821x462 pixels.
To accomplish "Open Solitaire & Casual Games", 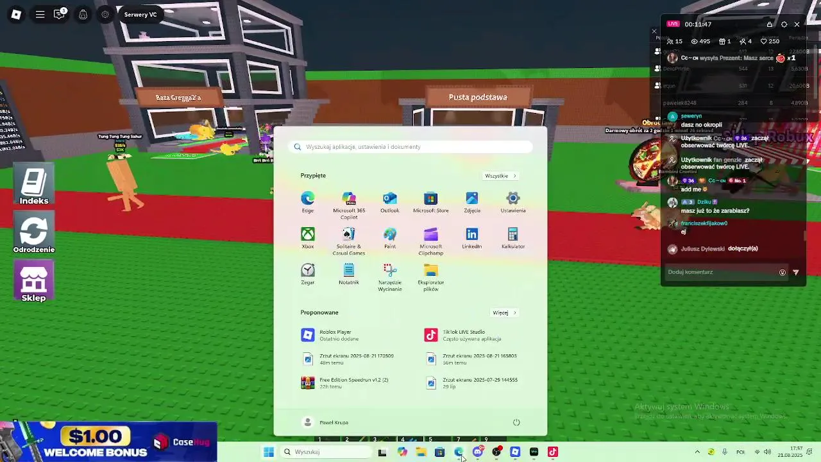I will pyautogui.click(x=349, y=241).
